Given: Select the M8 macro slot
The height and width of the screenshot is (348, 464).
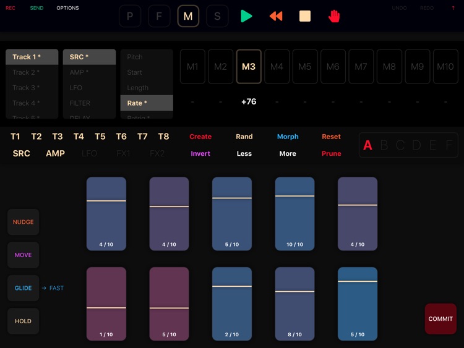Looking at the screenshot, I should 389,67.
